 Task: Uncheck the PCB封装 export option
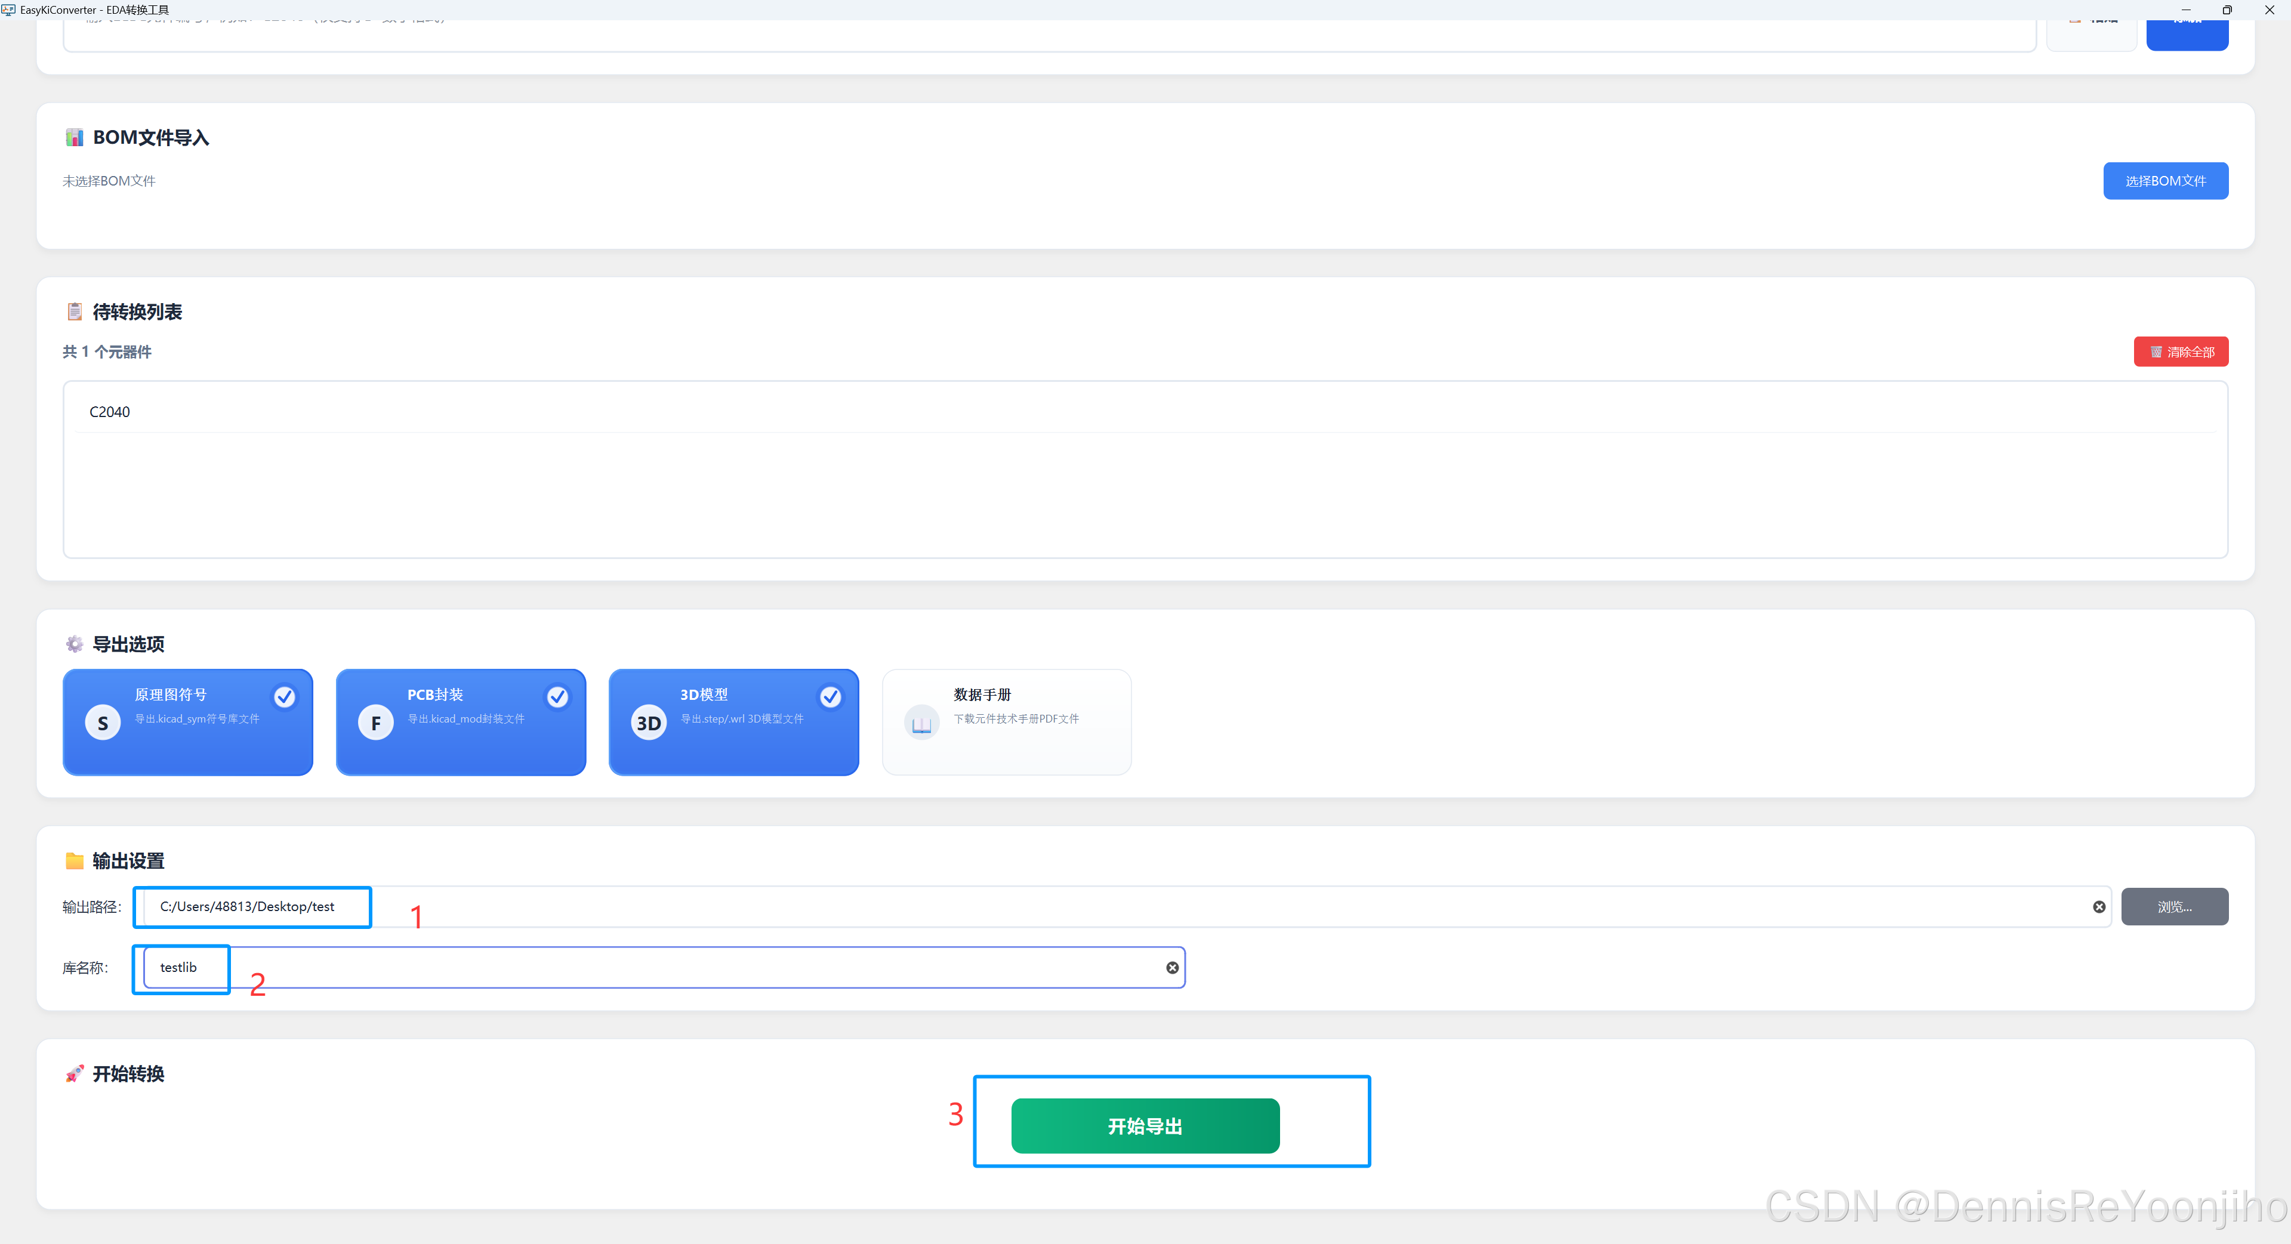tap(557, 696)
